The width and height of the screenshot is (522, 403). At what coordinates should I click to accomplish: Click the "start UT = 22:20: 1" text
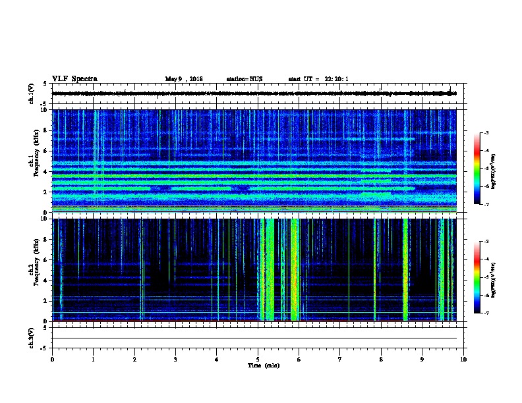[318, 79]
